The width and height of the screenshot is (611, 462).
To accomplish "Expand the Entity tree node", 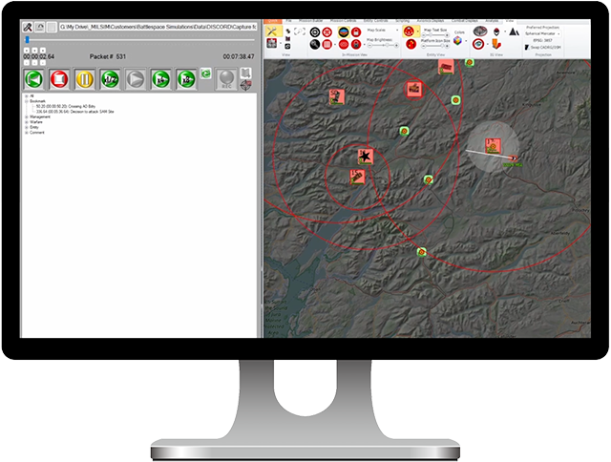I will pos(27,127).
